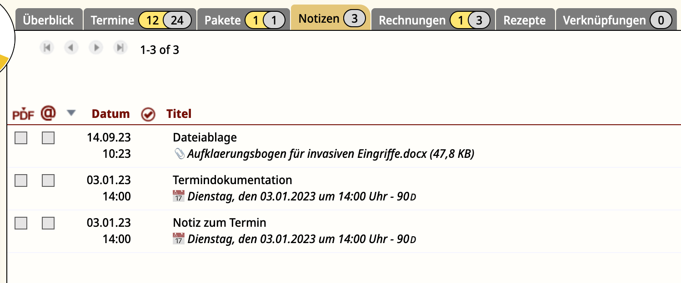This screenshot has width=681, height=283.
Task: Jump to last page of notes
Action: coord(120,48)
